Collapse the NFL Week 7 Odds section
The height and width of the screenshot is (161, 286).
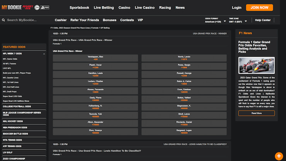coord(44,54)
